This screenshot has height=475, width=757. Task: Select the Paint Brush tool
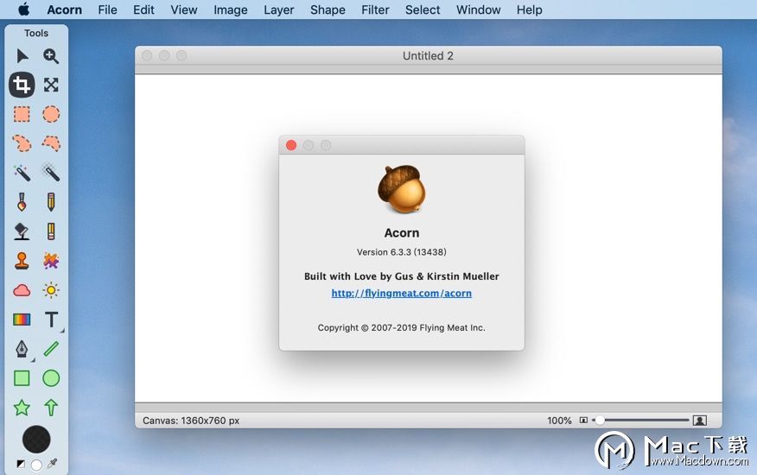point(22,202)
